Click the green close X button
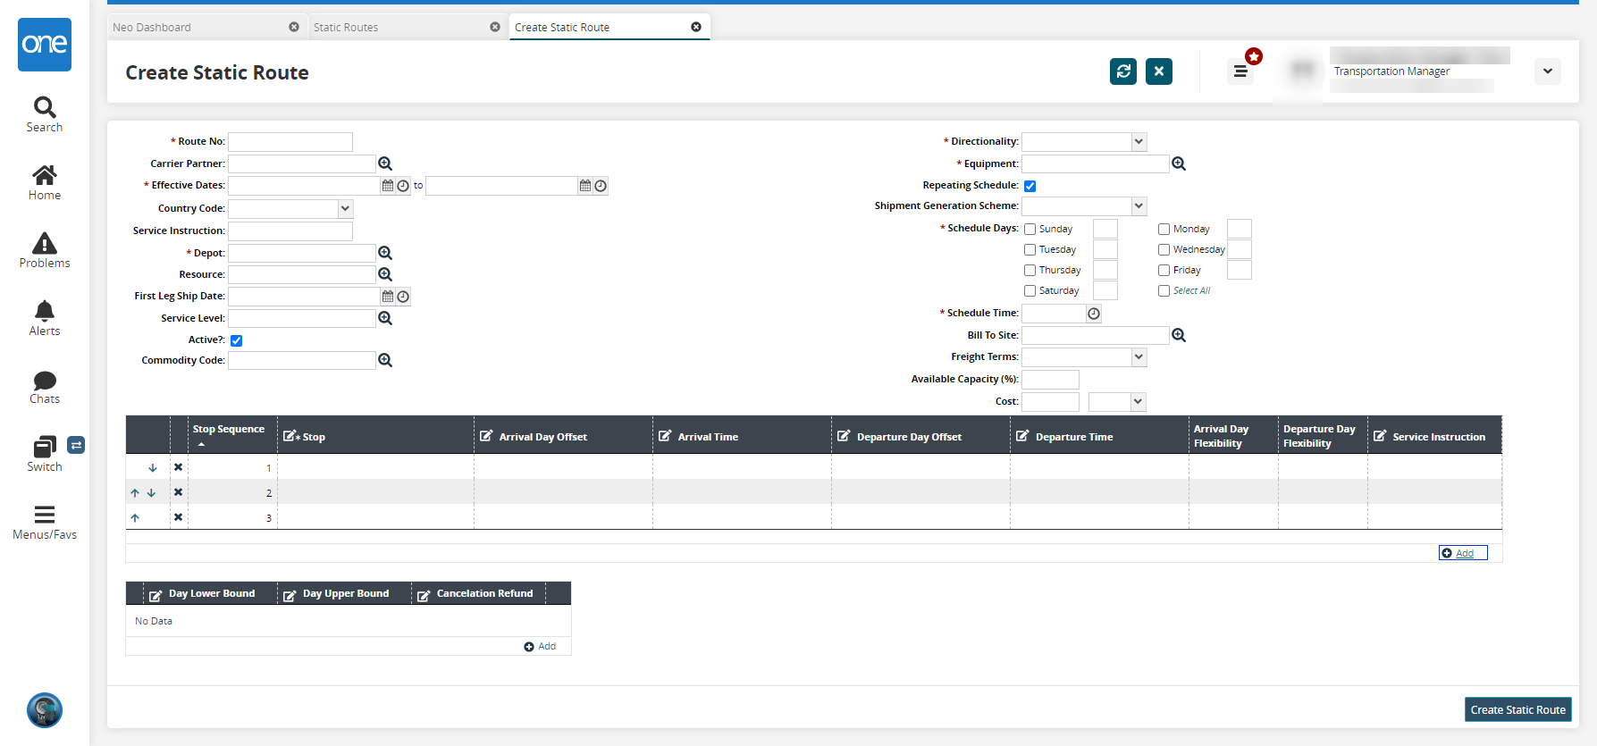Image resolution: width=1597 pixels, height=746 pixels. tap(1159, 71)
